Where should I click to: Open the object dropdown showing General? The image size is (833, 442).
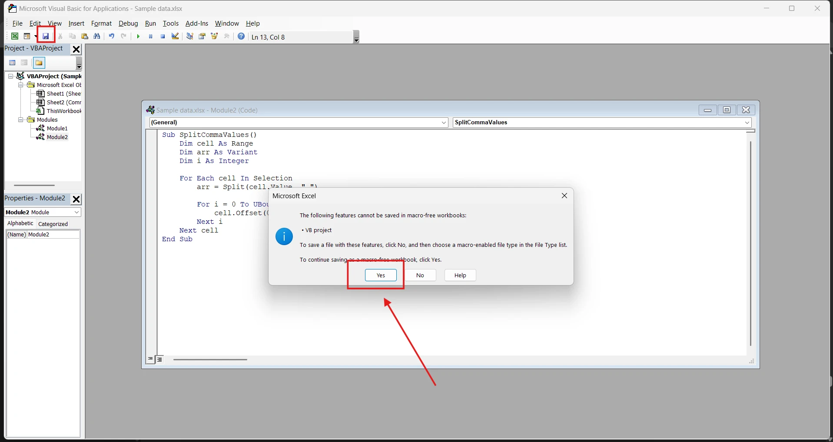click(x=443, y=123)
